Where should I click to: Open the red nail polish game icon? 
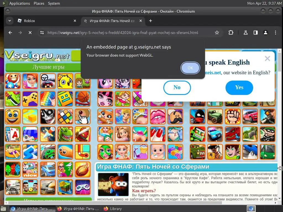tap(158, 134)
